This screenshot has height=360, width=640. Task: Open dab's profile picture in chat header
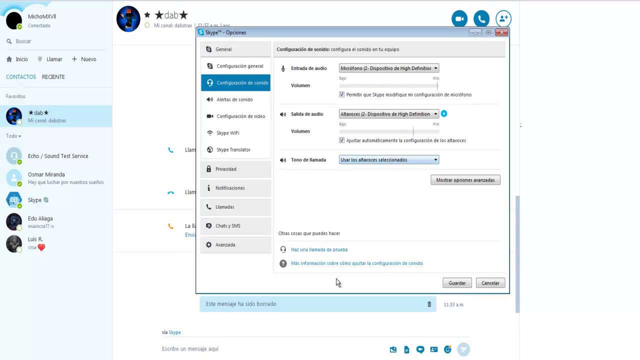coord(128,19)
